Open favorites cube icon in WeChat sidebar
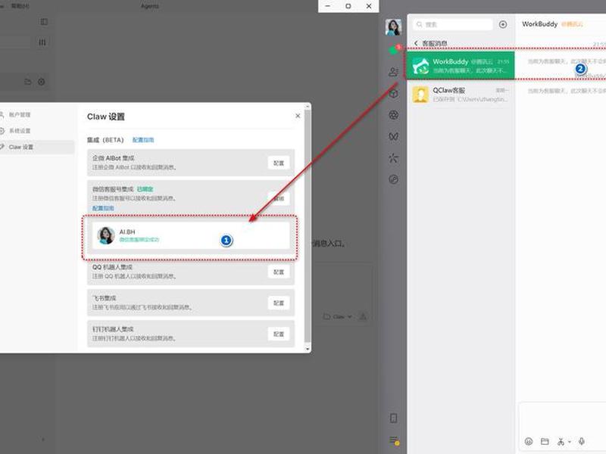 pyautogui.click(x=393, y=93)
